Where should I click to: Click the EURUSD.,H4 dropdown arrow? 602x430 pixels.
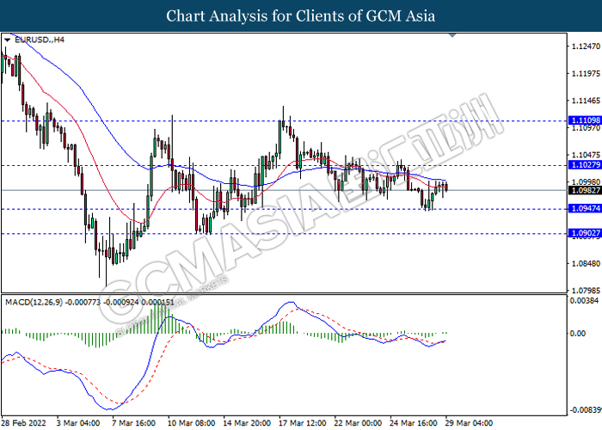pos(7,40)
